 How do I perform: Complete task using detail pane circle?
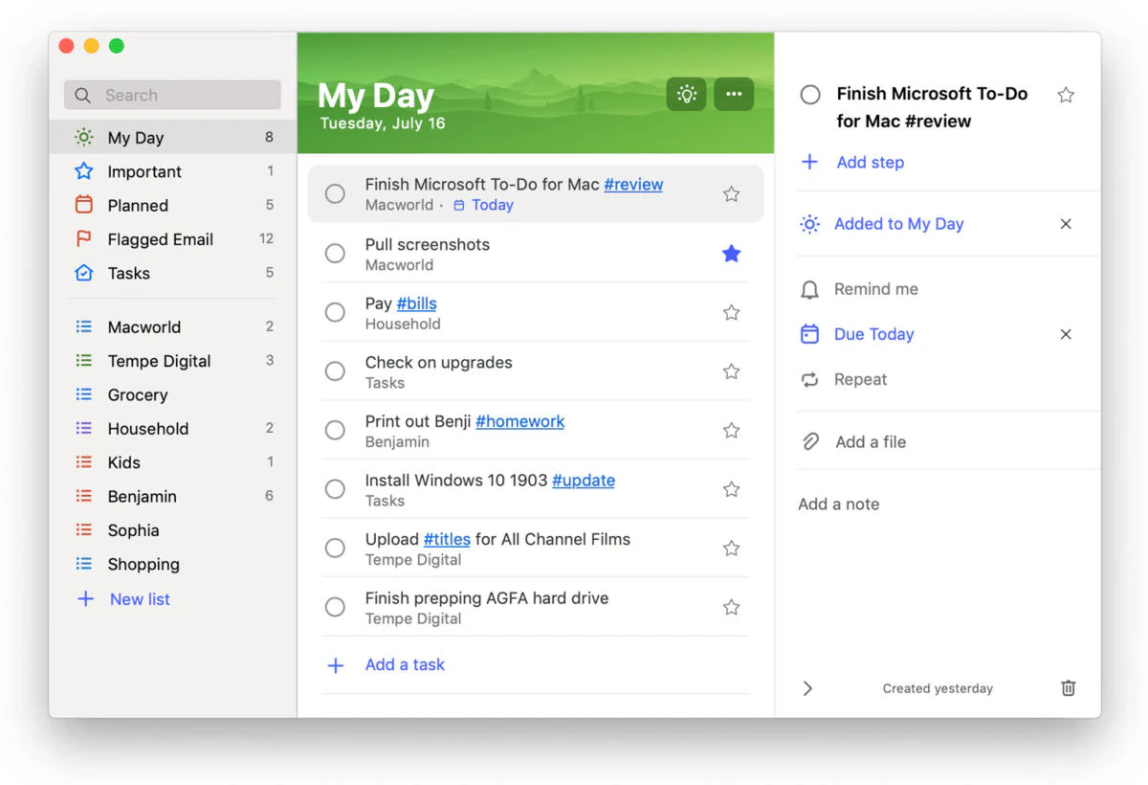(810, 94)
